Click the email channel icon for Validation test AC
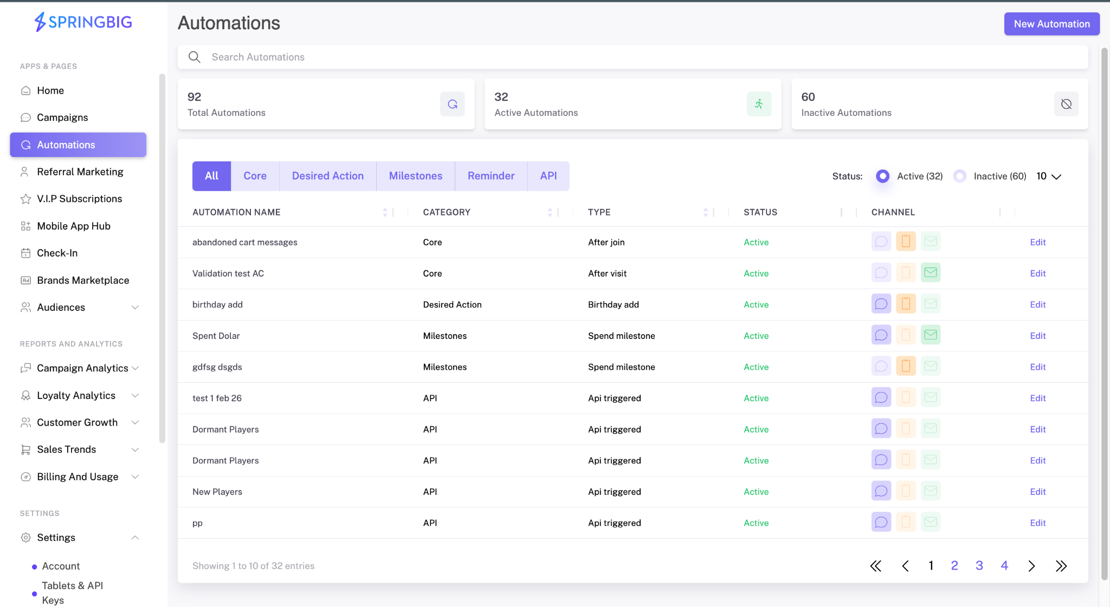The height and width of the screenshot is (607, 1110). pos(931,272)
